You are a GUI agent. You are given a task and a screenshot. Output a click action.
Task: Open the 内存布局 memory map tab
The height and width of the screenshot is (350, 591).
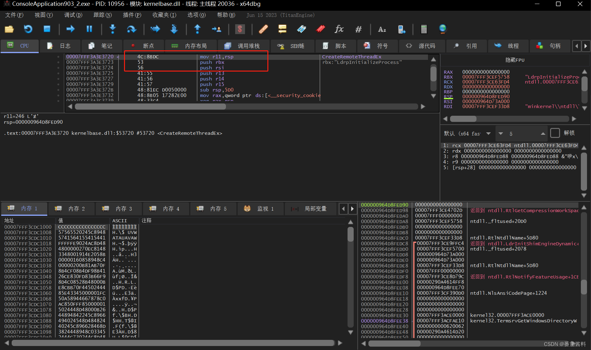click(191, 46)
